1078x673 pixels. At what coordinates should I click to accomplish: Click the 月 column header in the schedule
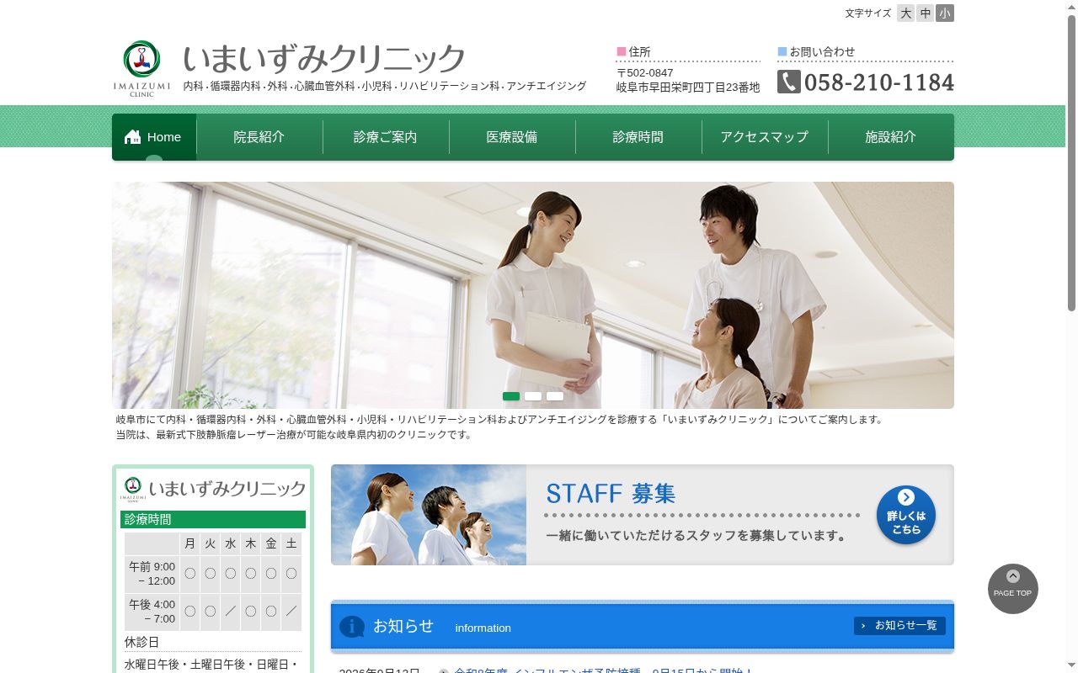coord(190,543)
